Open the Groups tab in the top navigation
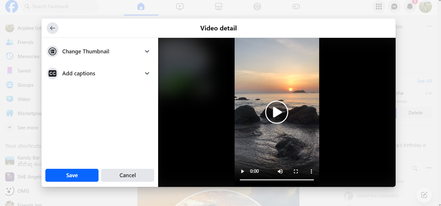The height and width of the screenshot is (206, 441). (x=257, y=7)
